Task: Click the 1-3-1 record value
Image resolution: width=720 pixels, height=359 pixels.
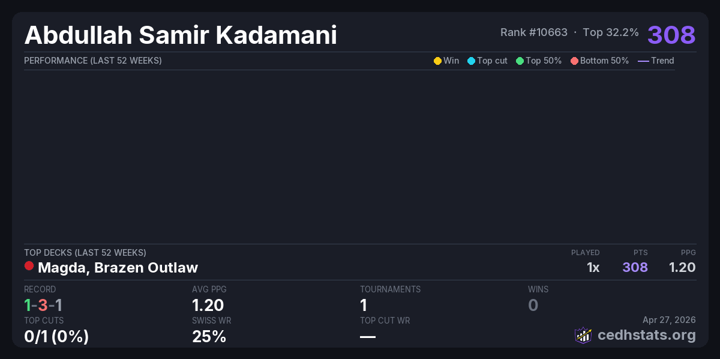Action: 43,305
